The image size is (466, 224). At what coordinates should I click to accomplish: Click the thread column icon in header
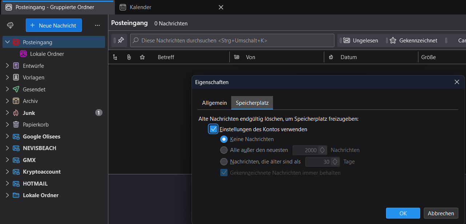pos(115,57)
